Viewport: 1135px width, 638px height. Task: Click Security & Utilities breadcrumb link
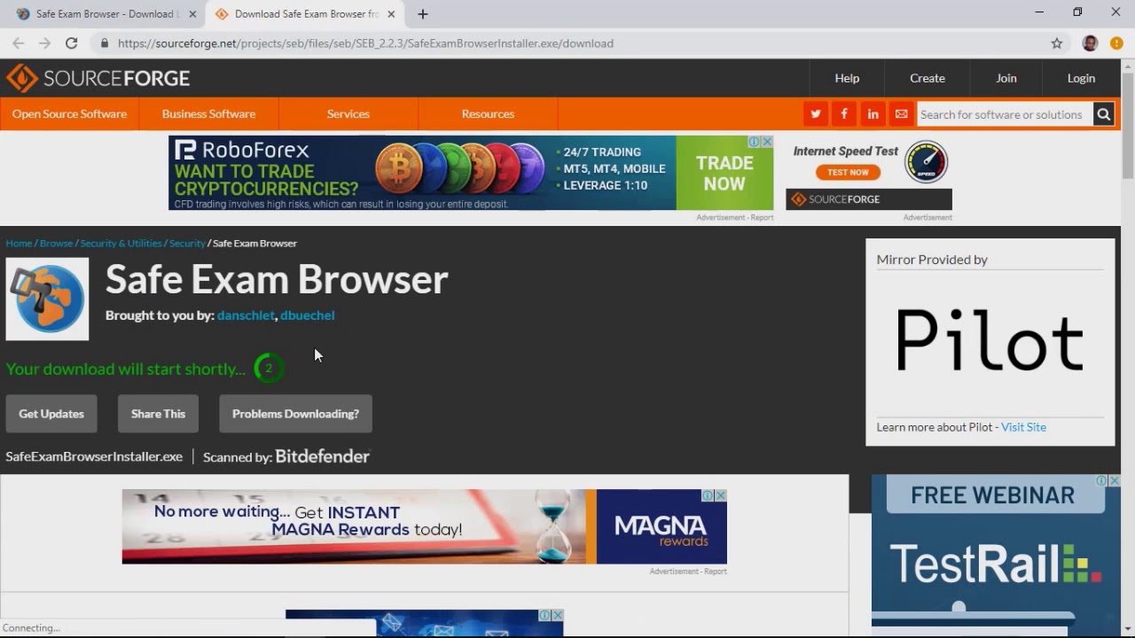click(x=121, y=243)
